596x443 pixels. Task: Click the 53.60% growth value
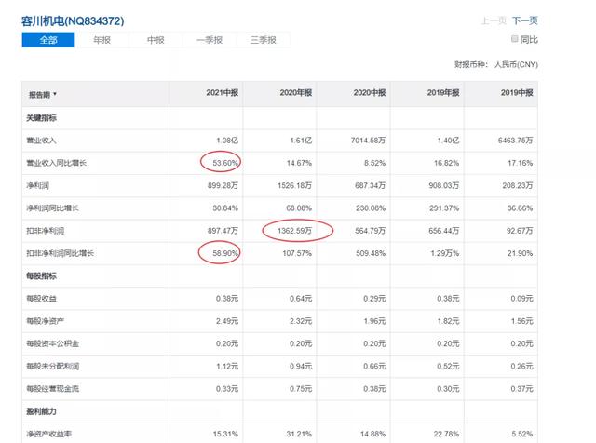point(225,163)
